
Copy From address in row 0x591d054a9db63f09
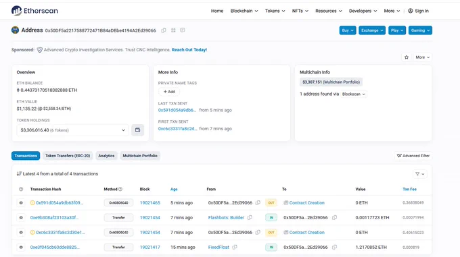pos(258,202)
